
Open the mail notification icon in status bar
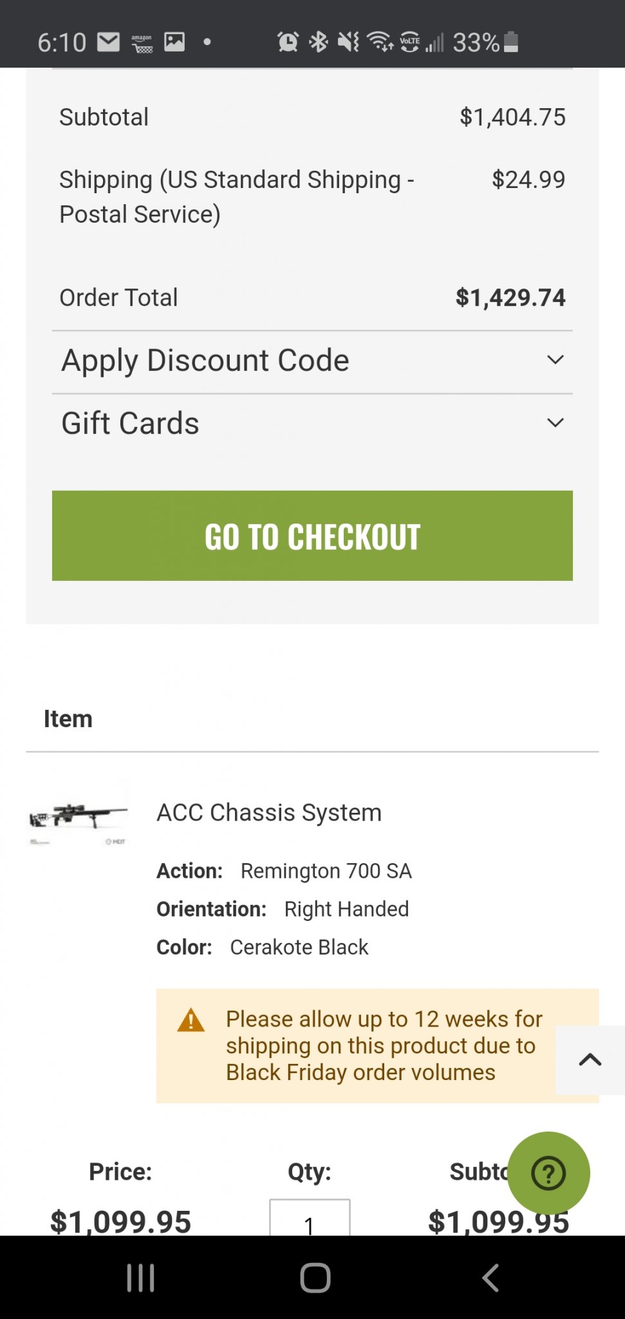[x=109, y=42]
